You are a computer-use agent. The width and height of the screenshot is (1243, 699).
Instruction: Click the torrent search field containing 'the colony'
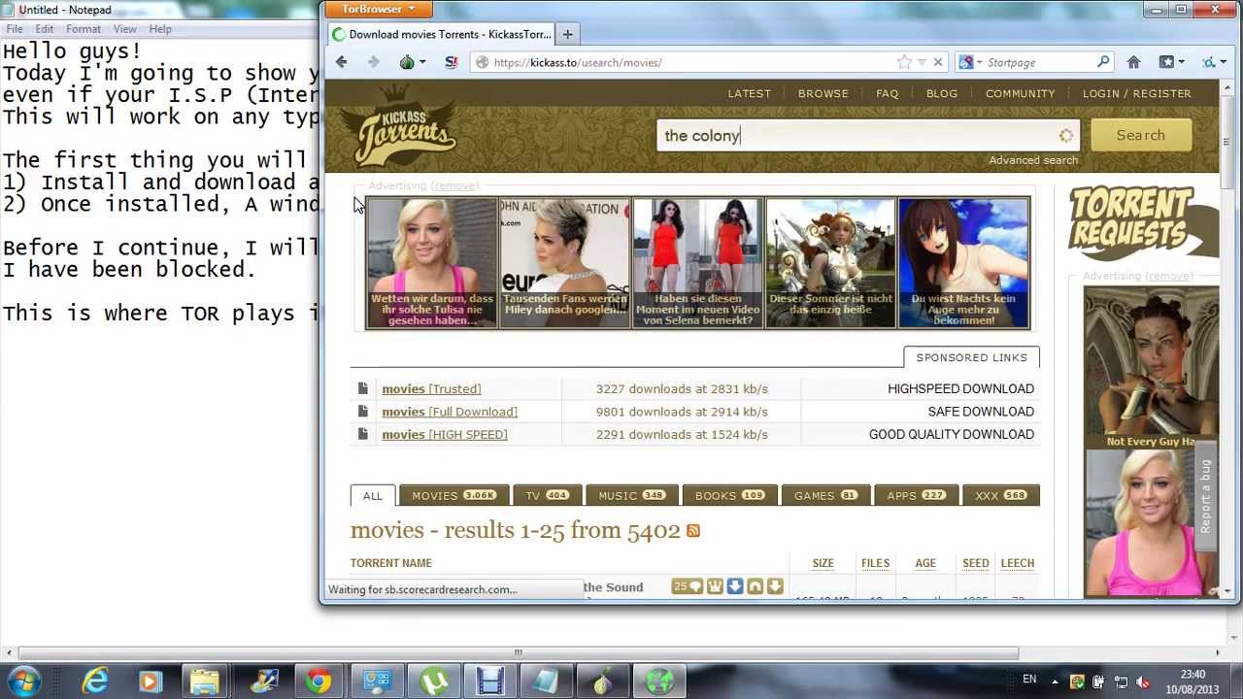pos(869,135)
